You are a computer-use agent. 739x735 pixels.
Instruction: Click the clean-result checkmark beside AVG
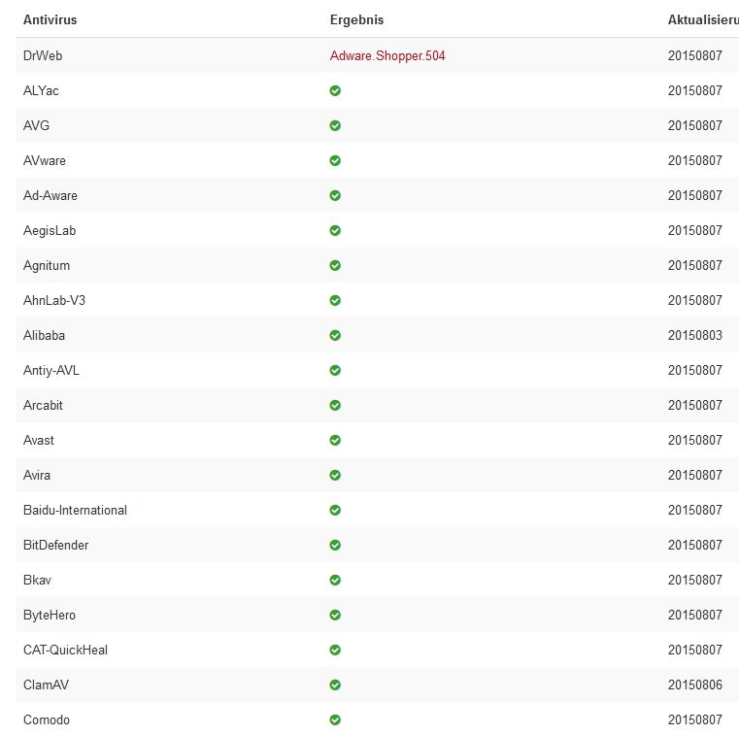tap(335, 125)
